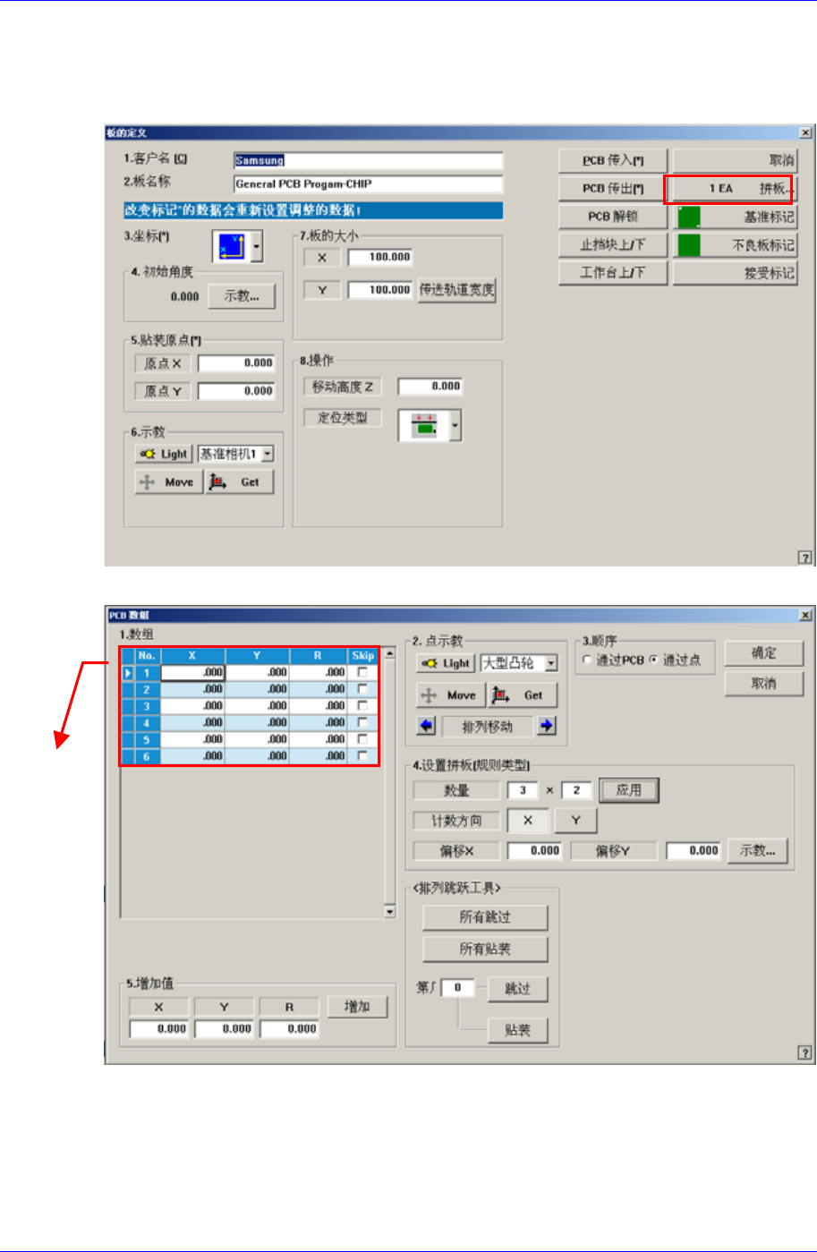Click the PCB 传出 button
This screenshot has width=817, height=1252.
613,189
